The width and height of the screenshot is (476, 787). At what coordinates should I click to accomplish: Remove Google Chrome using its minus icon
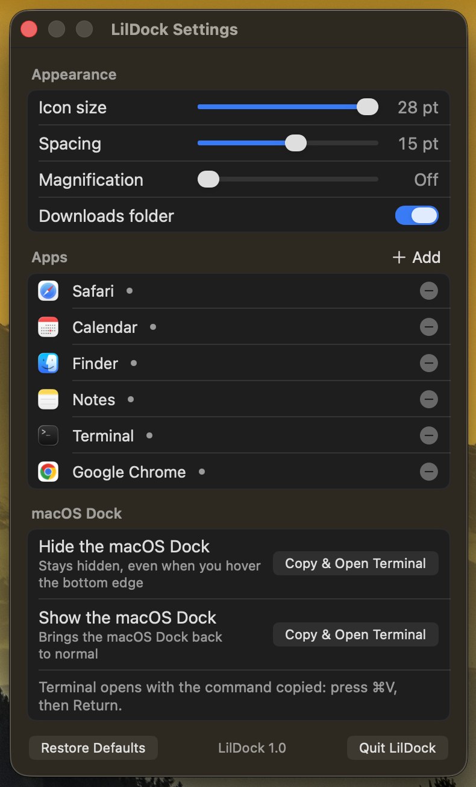click(429, 472)
